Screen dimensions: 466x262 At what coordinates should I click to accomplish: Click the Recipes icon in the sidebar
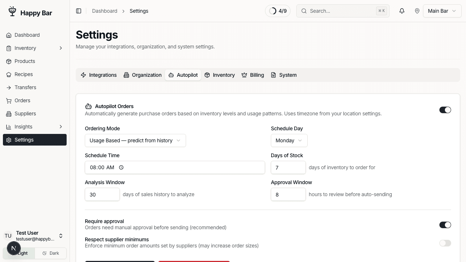8,74
